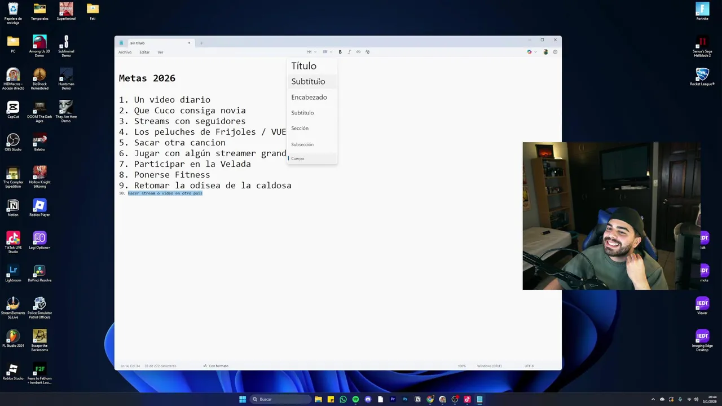Viewport: 722px width, 406px height.
Task: Open Rocket League desktop icon
Action: 702,77
